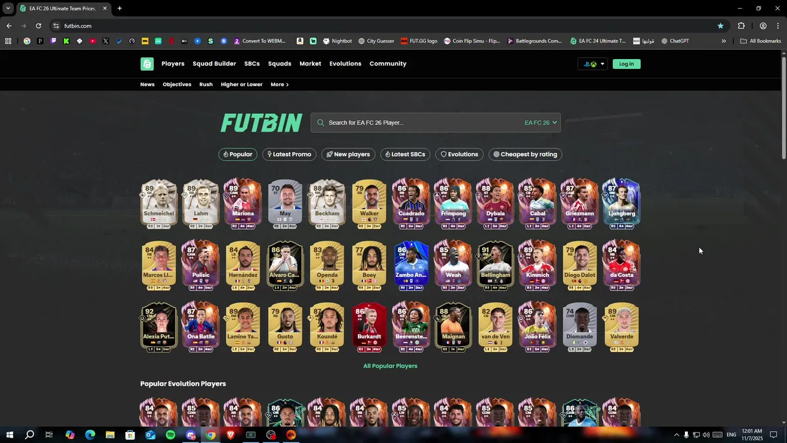This screenshot has width=787, height=443.
Task: Select the New players filter
Action: pyautogui.click(x=348, y=154)
